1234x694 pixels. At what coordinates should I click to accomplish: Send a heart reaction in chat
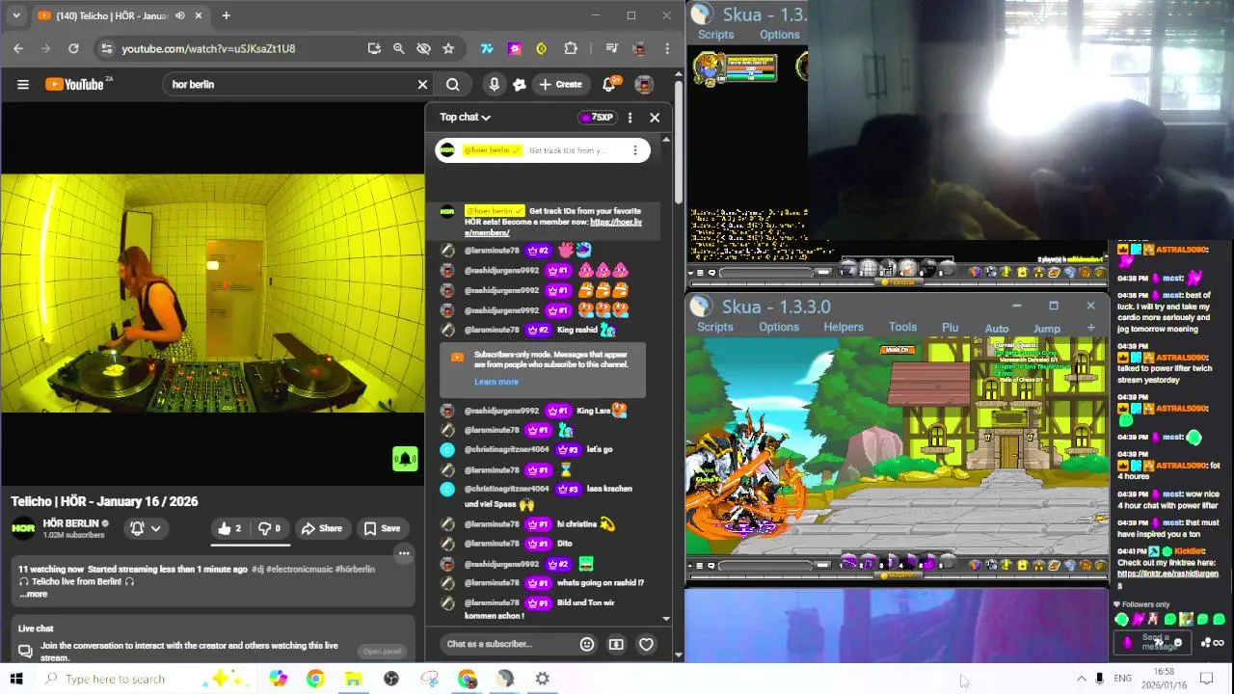647,644
